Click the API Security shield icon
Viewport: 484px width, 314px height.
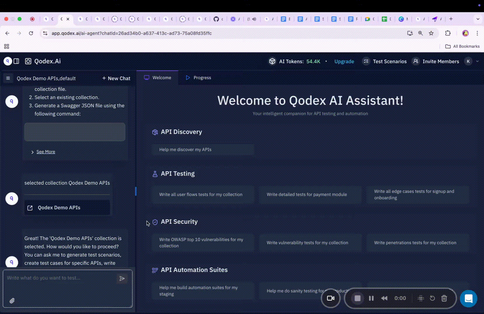[155, 222]
